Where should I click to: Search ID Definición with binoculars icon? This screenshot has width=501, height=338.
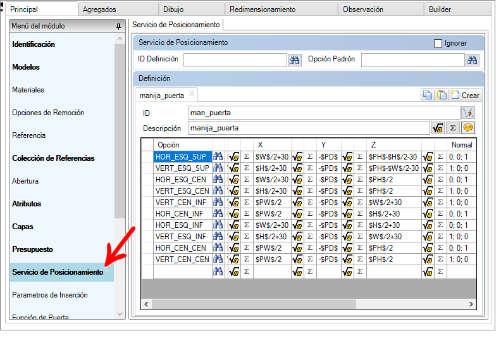tap(295, 59)
